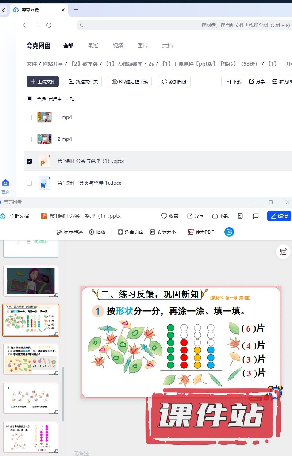Select 实际大小 actual size icon

153,232
